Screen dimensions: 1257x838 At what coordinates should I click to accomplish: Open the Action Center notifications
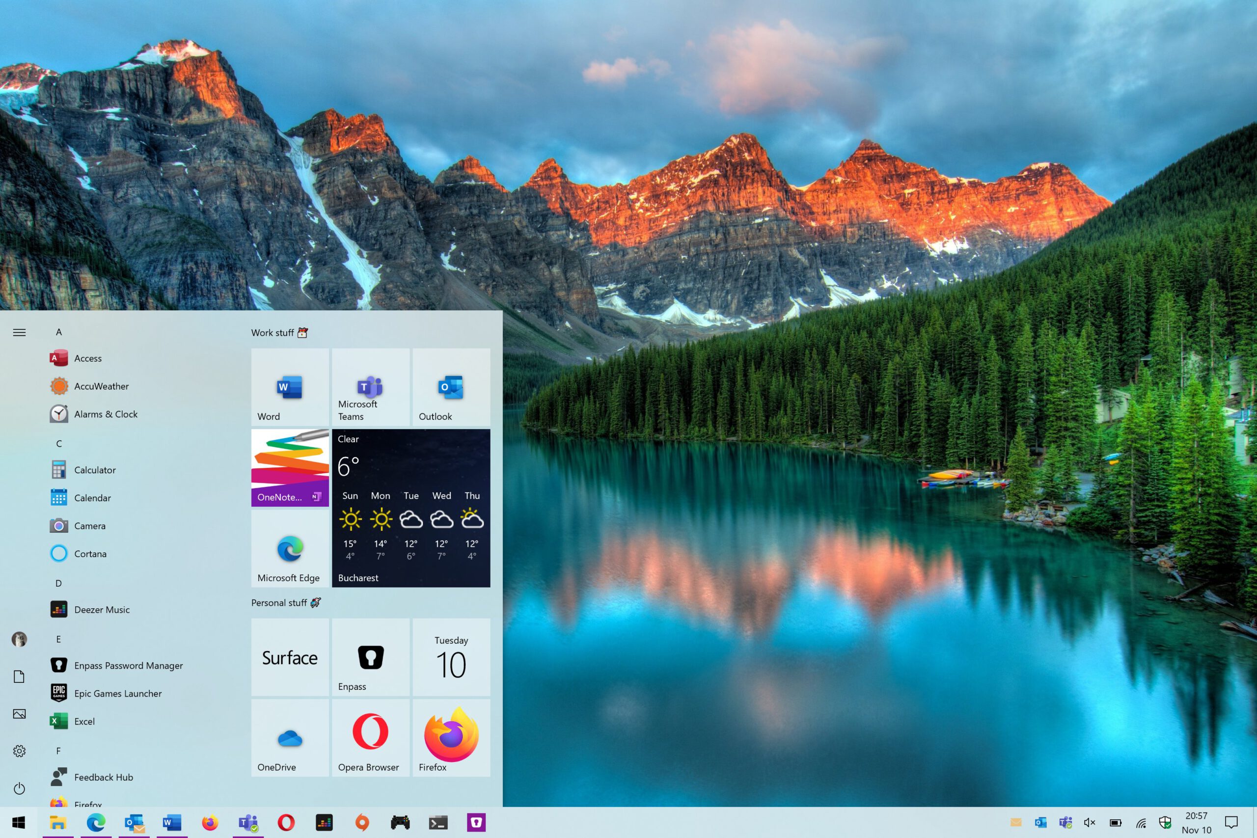pos(1231,822)
